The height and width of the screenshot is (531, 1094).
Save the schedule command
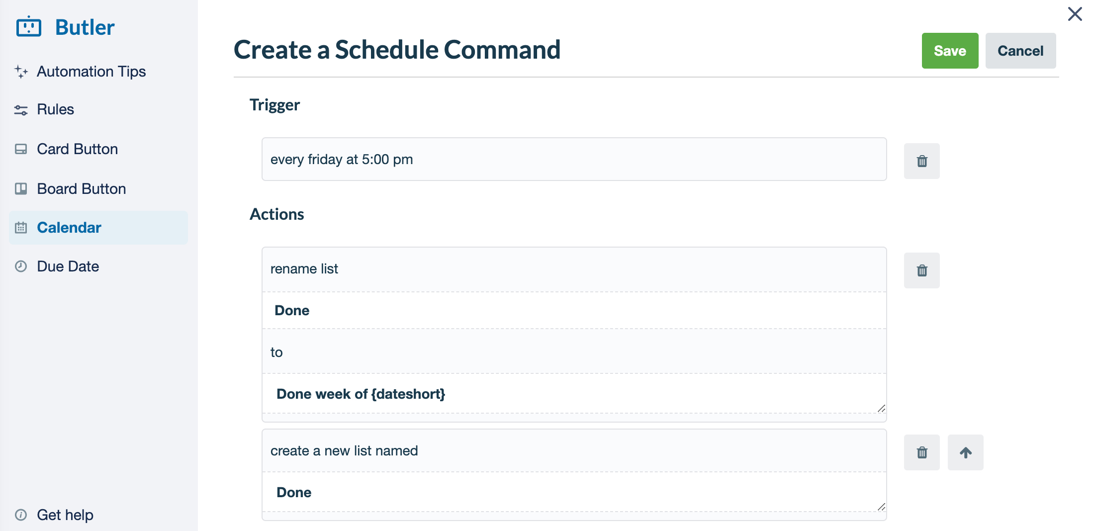(x=949, y=50)
